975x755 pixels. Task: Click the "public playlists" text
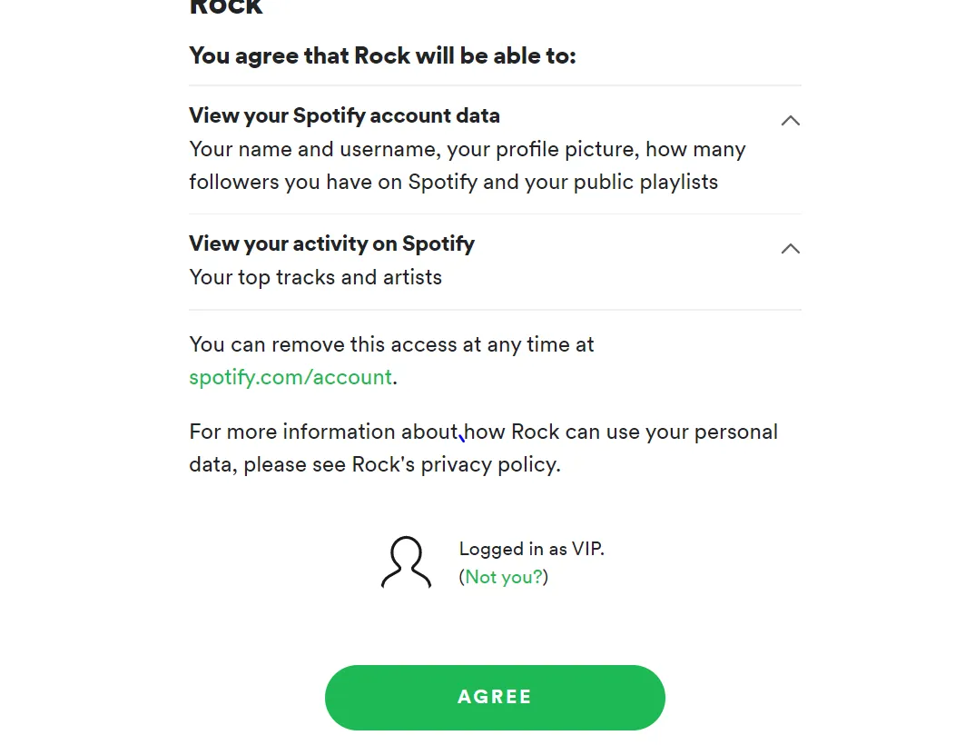647,182
